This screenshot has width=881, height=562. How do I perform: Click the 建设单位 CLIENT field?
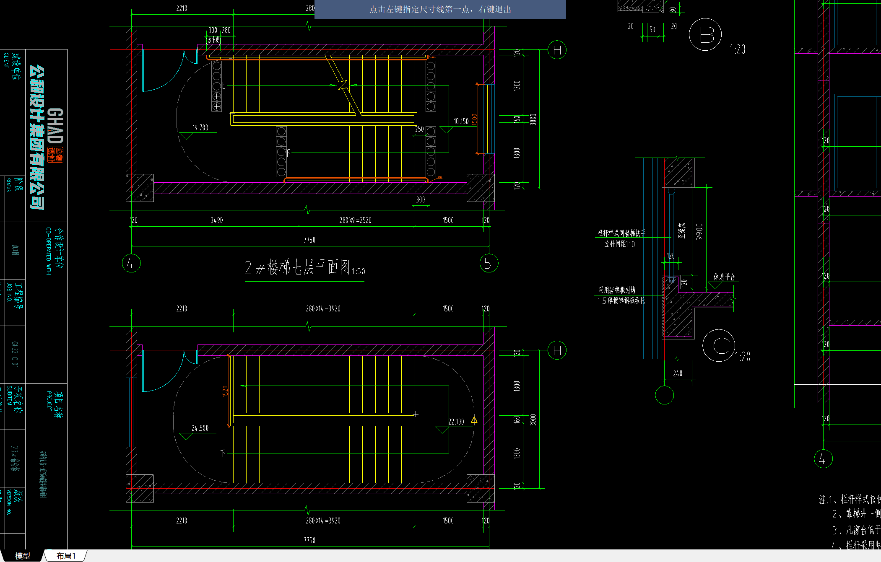tap(12, 66)
